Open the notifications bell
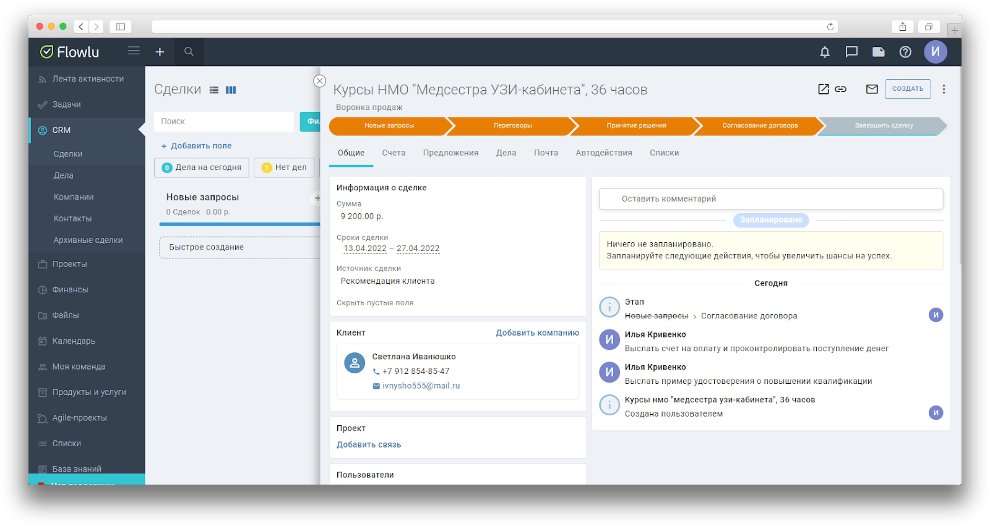The width and height of the screenshot is (990, 526). (824, 52)
